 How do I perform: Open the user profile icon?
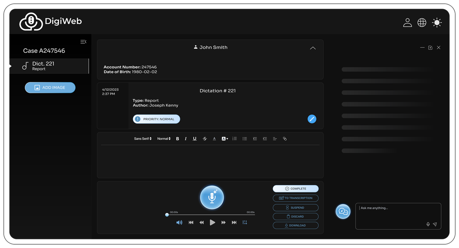point(407,23)
